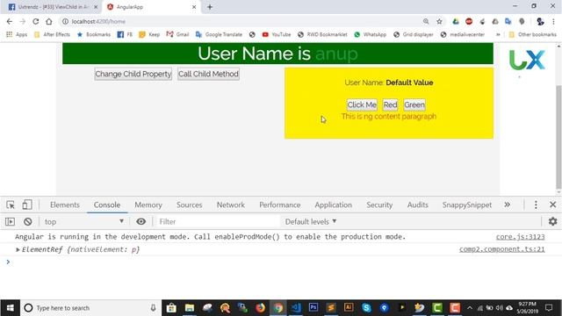Open the comp2.component.ts:21 source link
This screenshot has width=562, height=316.
[x=501, y=249]
